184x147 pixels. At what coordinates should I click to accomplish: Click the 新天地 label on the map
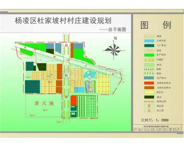point(44,103)
